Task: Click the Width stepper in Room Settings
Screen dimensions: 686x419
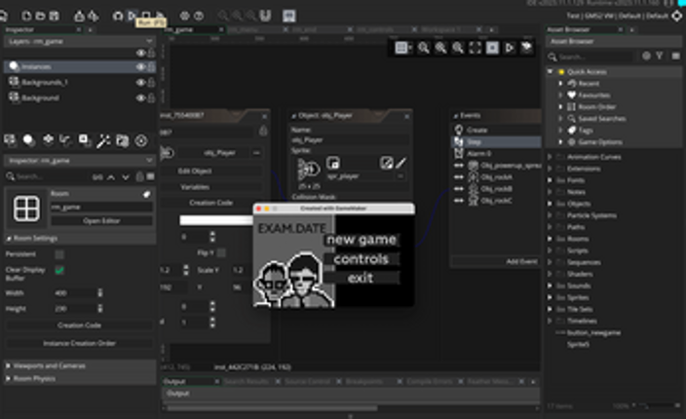Action: [100, 292]
